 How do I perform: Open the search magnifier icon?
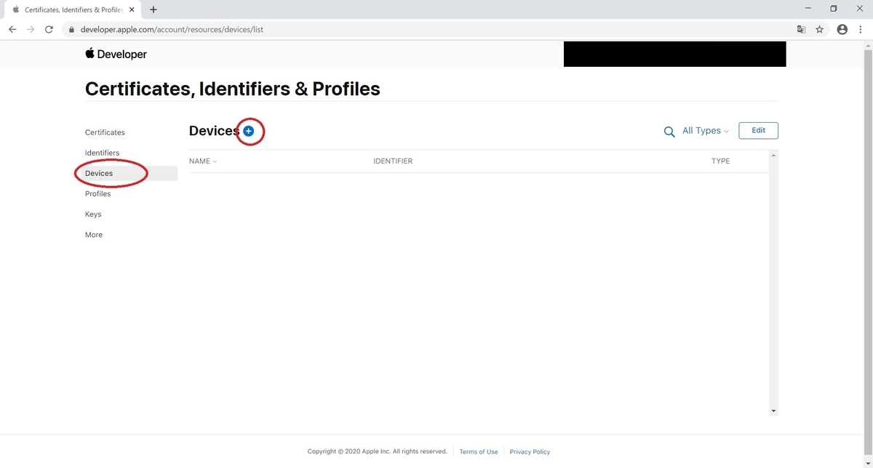point(669,132)
